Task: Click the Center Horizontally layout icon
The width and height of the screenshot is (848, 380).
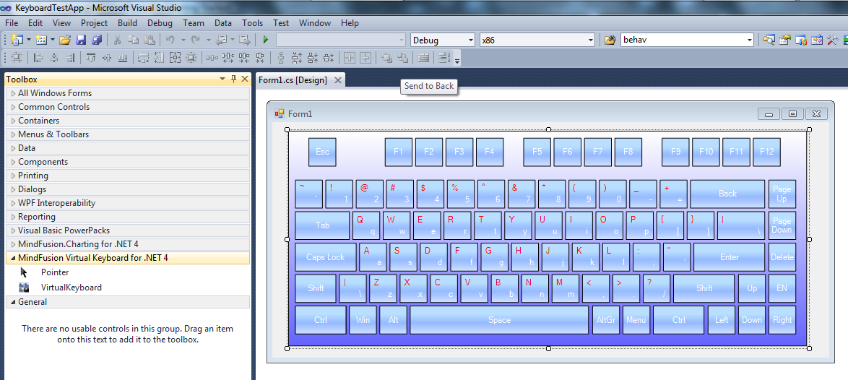Action: click(350, 57)
